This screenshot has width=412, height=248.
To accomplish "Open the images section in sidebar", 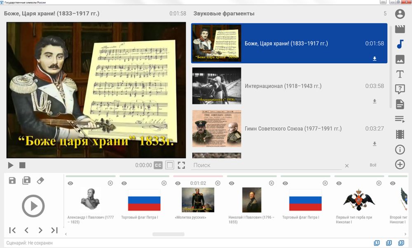I will click(400, 59).
